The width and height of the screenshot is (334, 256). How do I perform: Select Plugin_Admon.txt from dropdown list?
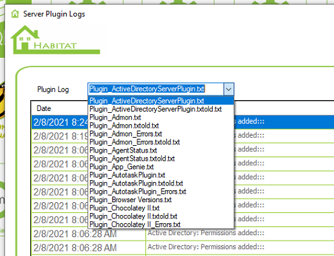[x=161, y=118]
